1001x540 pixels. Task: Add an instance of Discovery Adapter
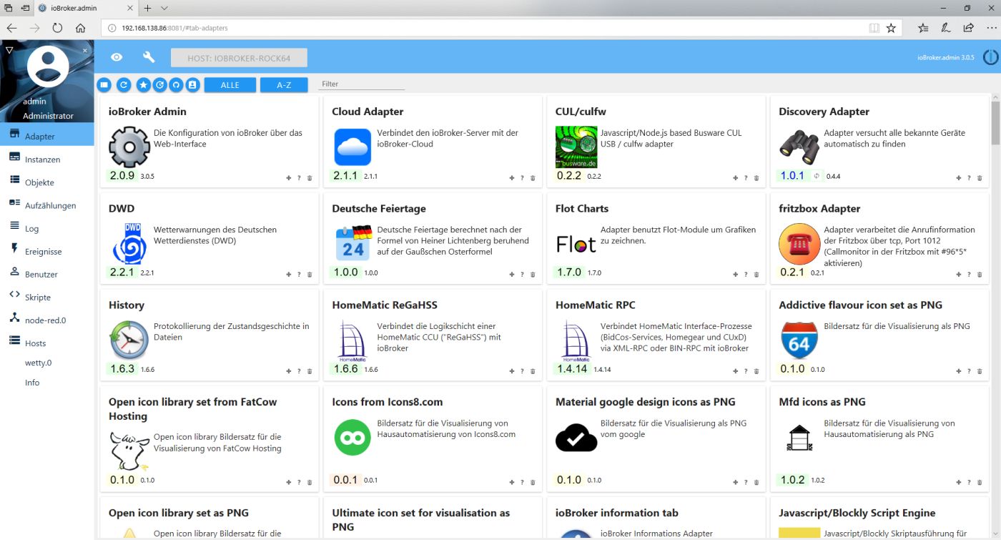click(960, 177)
